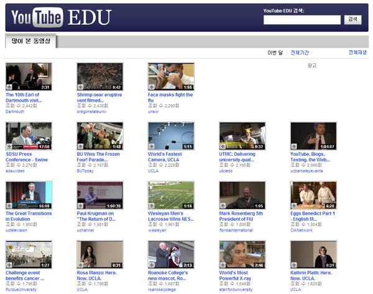Open 'Eggs Benedict Part 1' title link

[313, 216]
